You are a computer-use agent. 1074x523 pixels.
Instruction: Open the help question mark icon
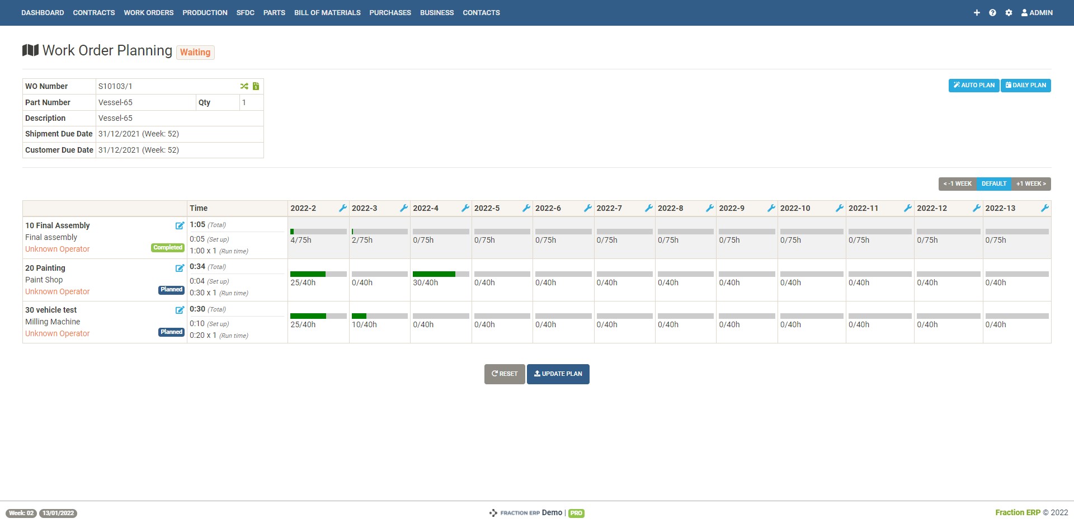pyautogui.click(x=993, y=12)
